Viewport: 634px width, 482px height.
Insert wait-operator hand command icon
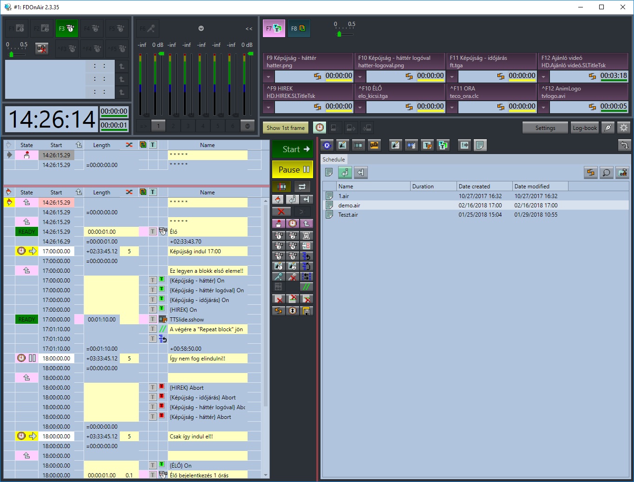(x=278, y=224)
